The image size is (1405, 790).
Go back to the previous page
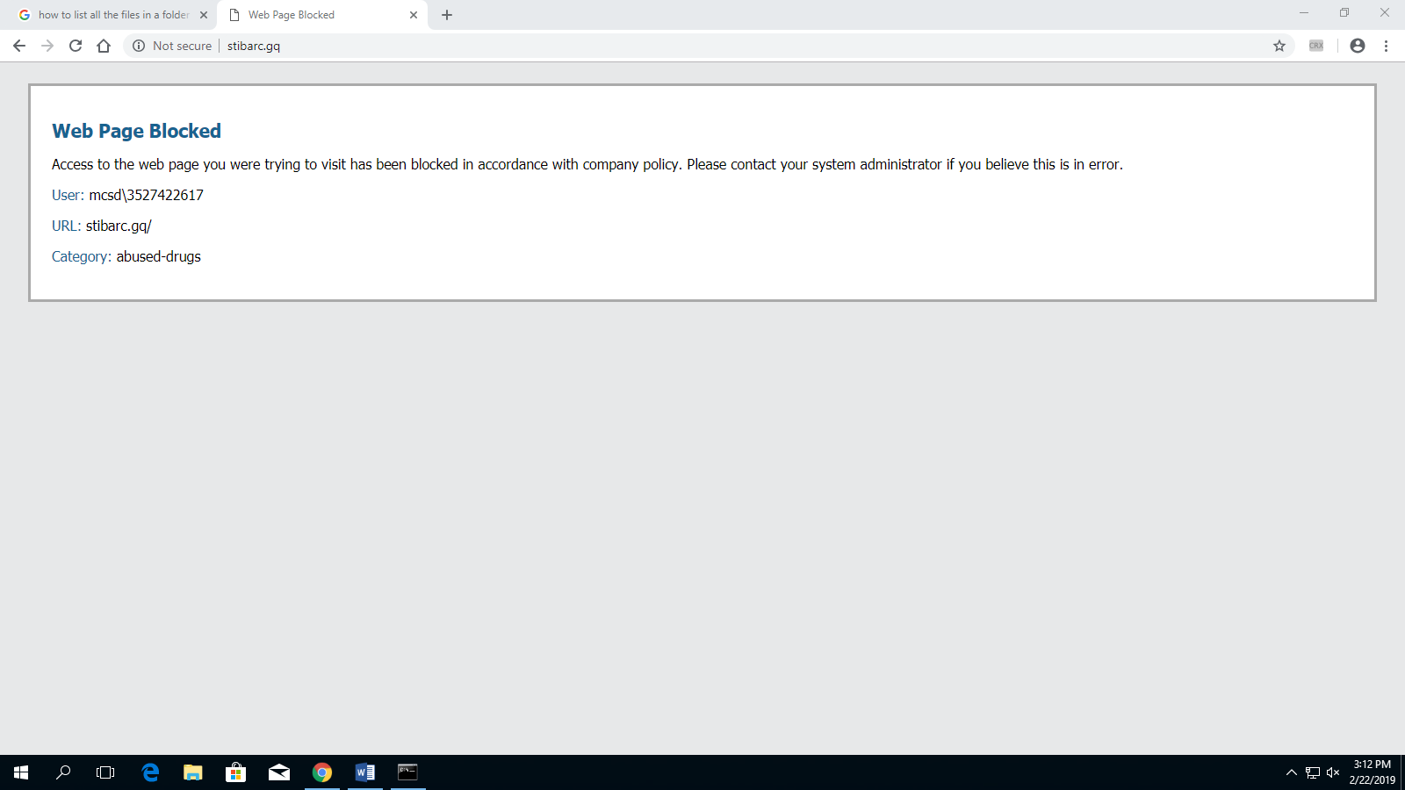pos(19,46)
